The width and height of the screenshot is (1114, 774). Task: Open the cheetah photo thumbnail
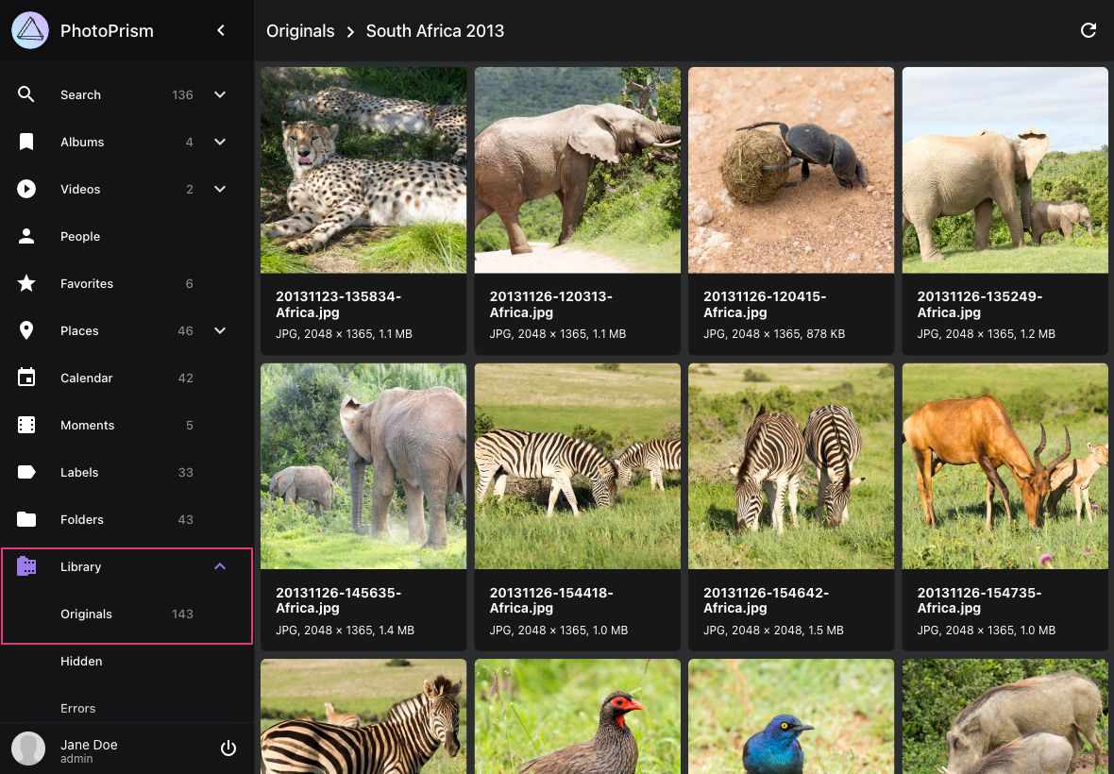pos(363,170)
